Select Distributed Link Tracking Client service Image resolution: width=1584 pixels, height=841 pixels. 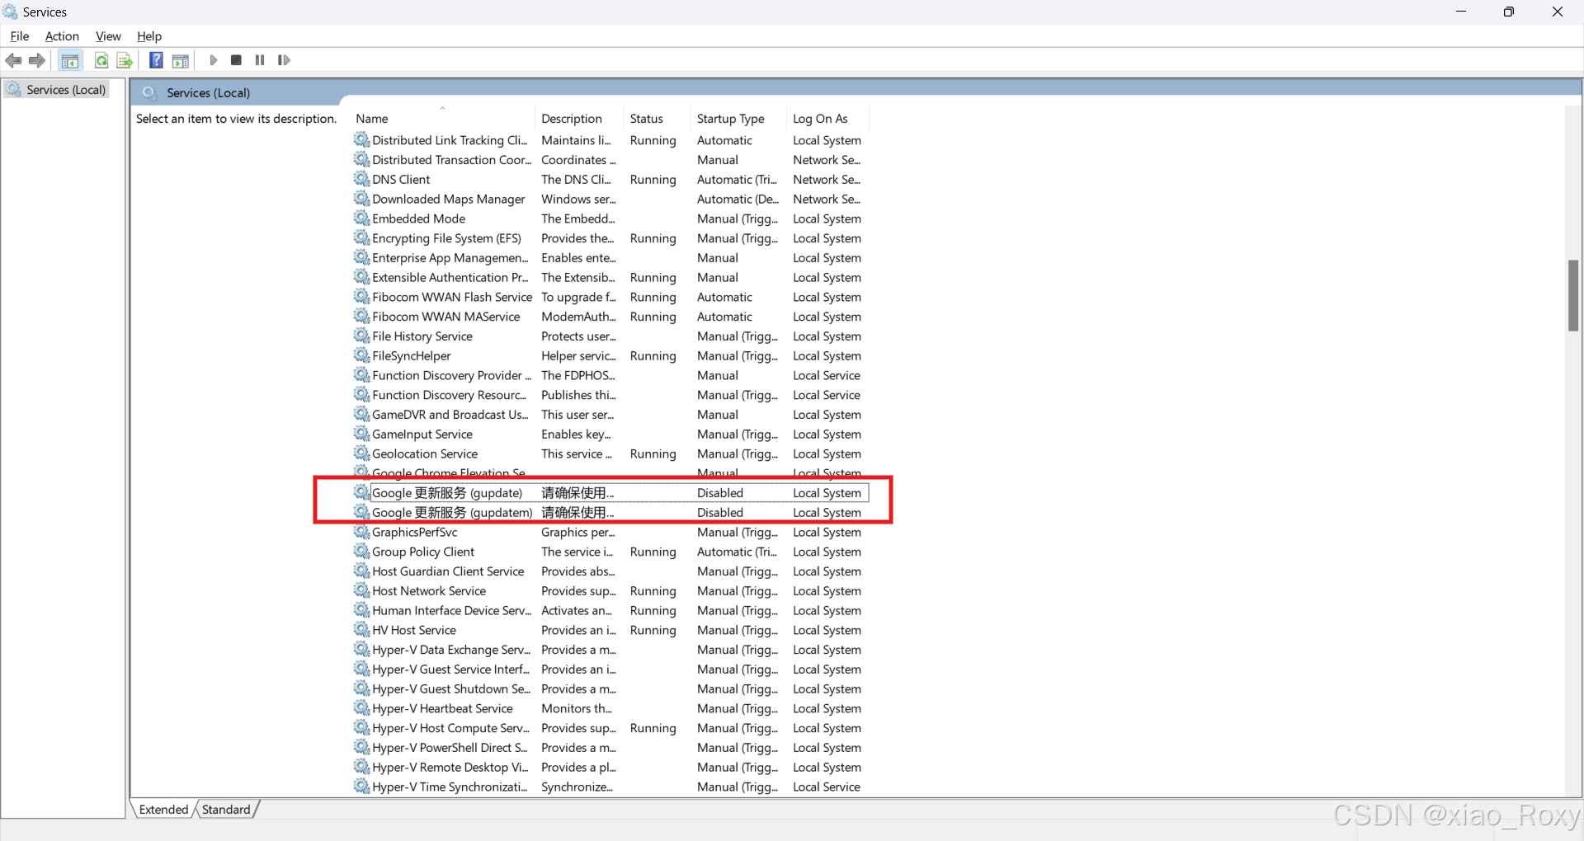point(610,140)
